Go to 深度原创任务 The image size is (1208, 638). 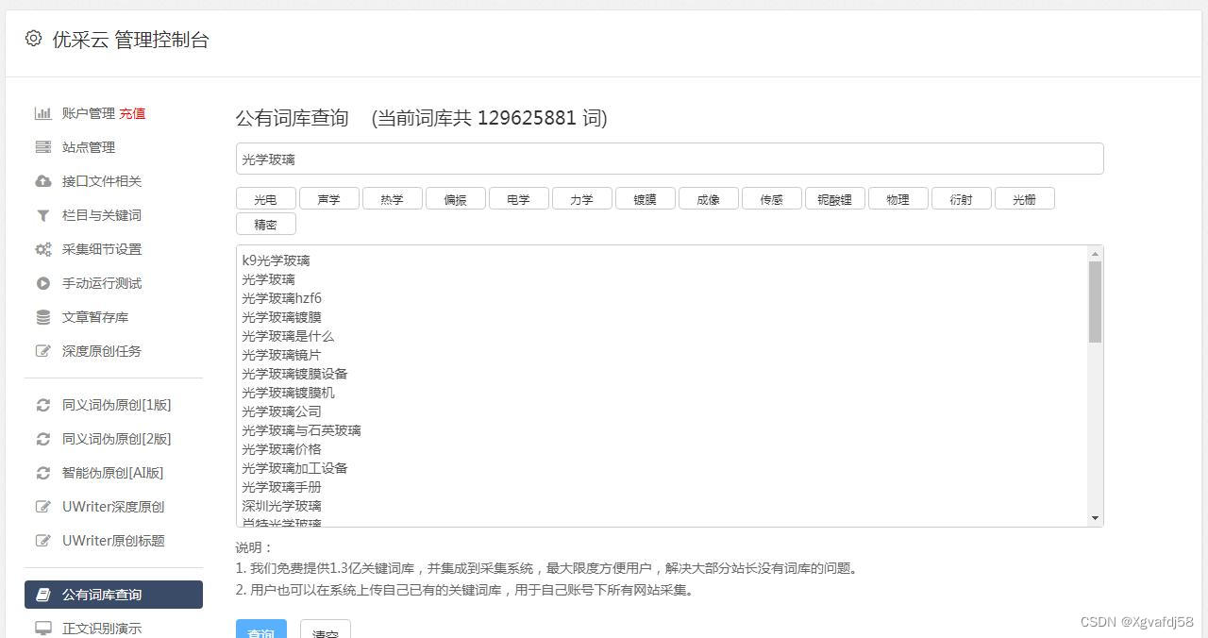[102, 351]
